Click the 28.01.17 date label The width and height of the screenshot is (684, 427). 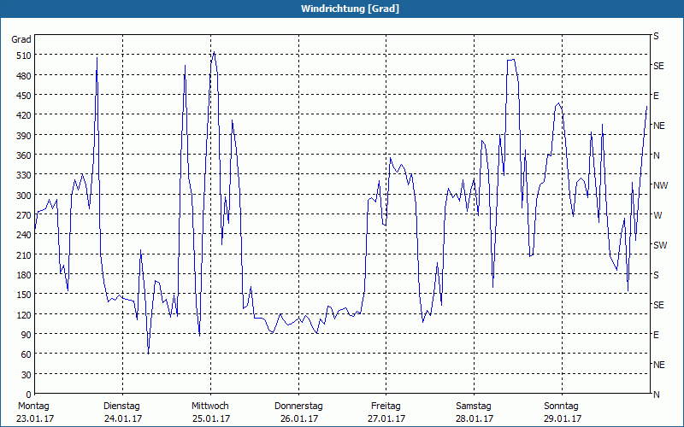tap(475, 418)
